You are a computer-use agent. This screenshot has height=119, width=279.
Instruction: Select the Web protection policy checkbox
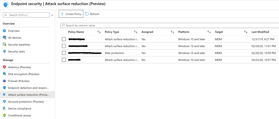tap(64, 53)
